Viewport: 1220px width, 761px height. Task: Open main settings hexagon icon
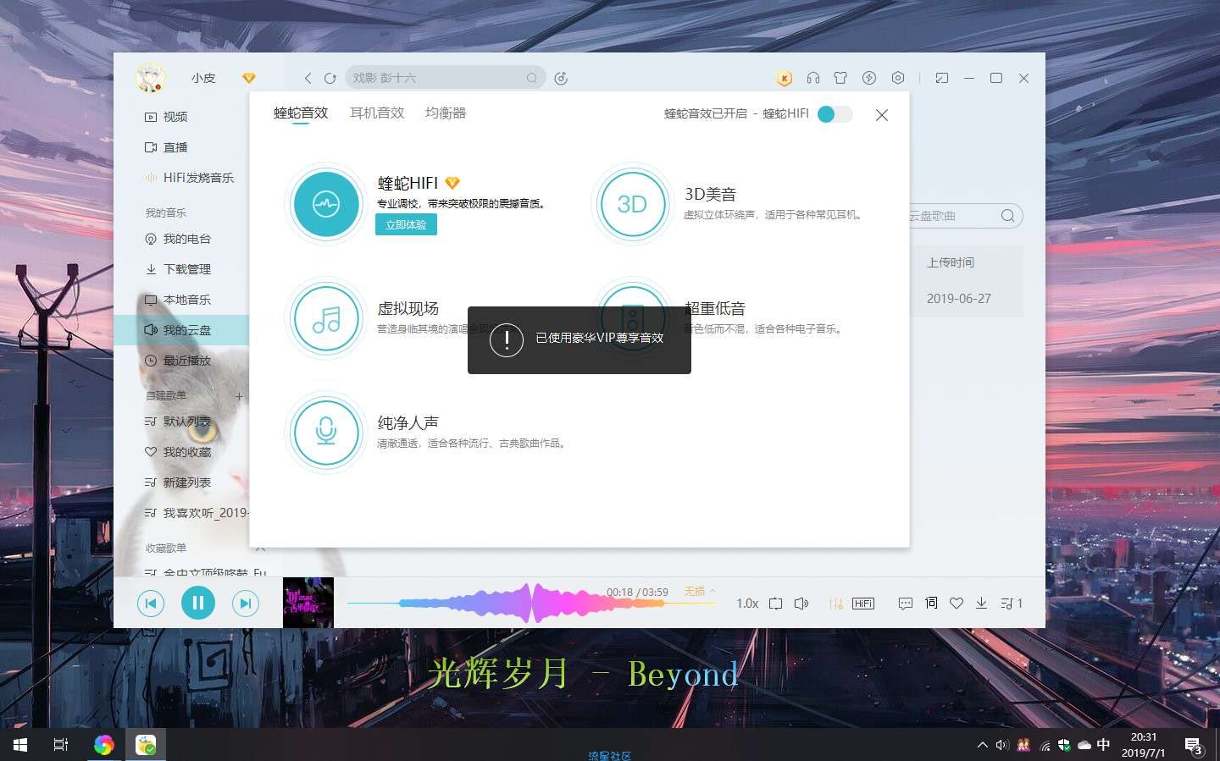(898, 78)
